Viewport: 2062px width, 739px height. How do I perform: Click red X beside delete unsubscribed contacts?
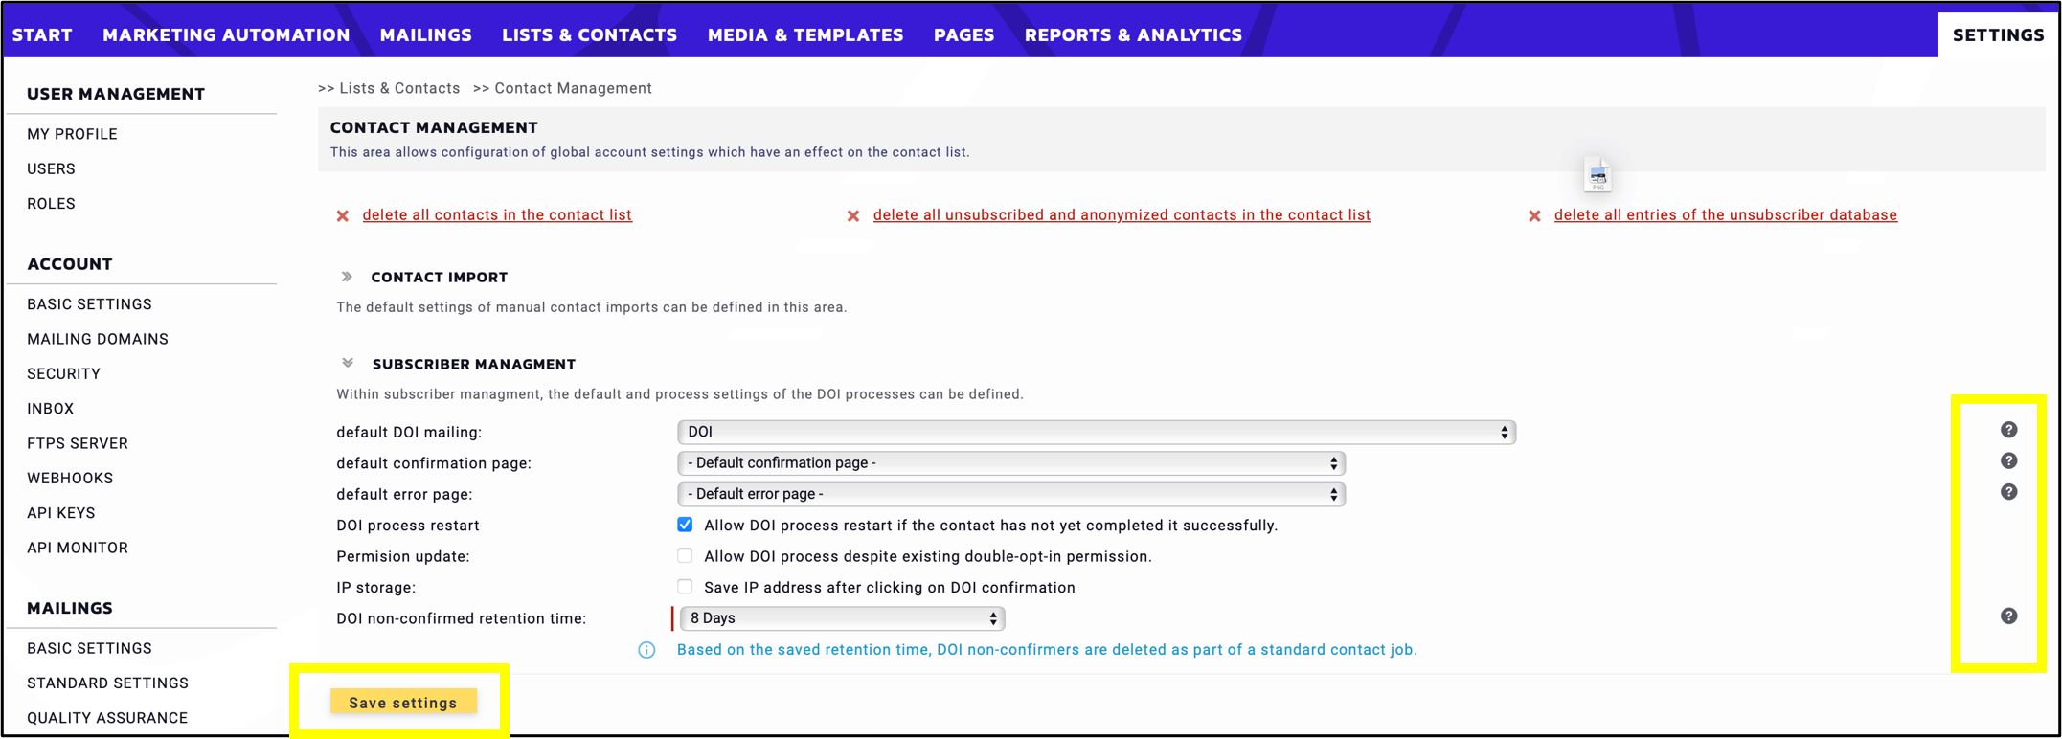tap(853, 216)
